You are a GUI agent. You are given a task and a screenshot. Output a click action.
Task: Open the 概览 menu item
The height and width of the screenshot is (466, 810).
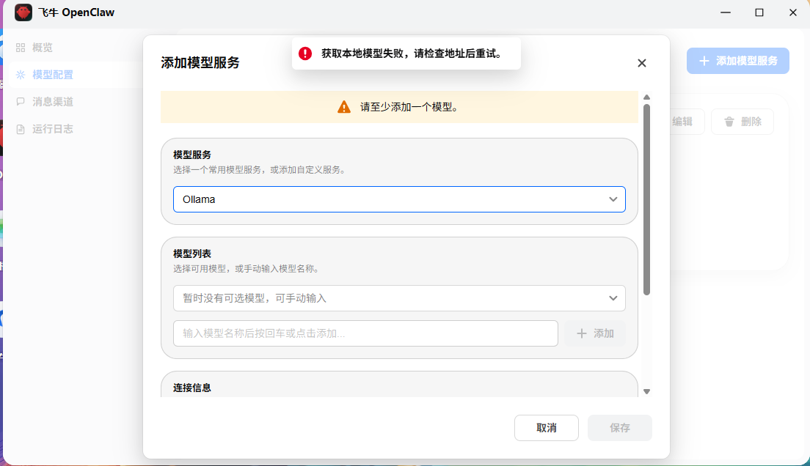click(x=43, y=48)
